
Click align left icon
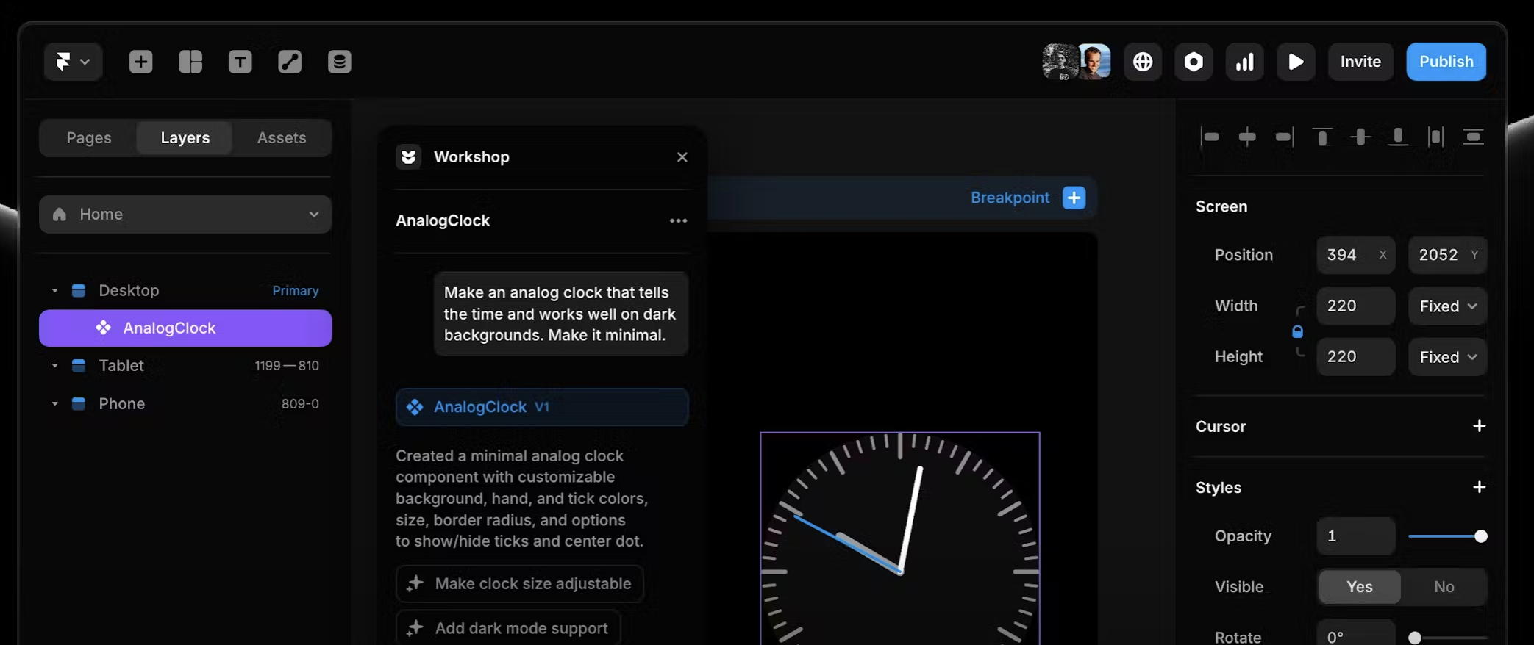(1210, 137)
